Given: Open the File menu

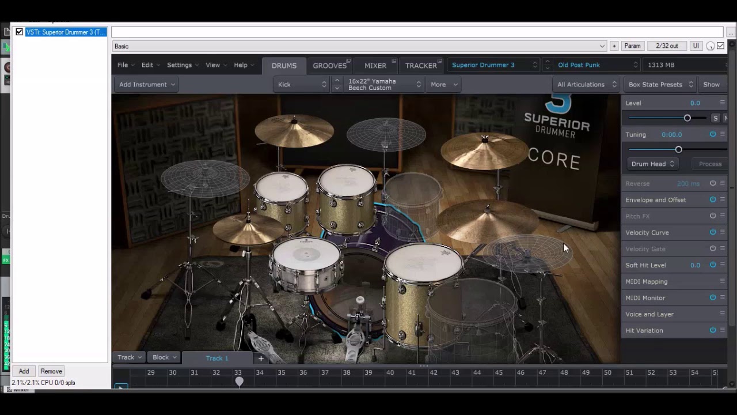Looking at the screenshot, I should [x=126, y=65].
